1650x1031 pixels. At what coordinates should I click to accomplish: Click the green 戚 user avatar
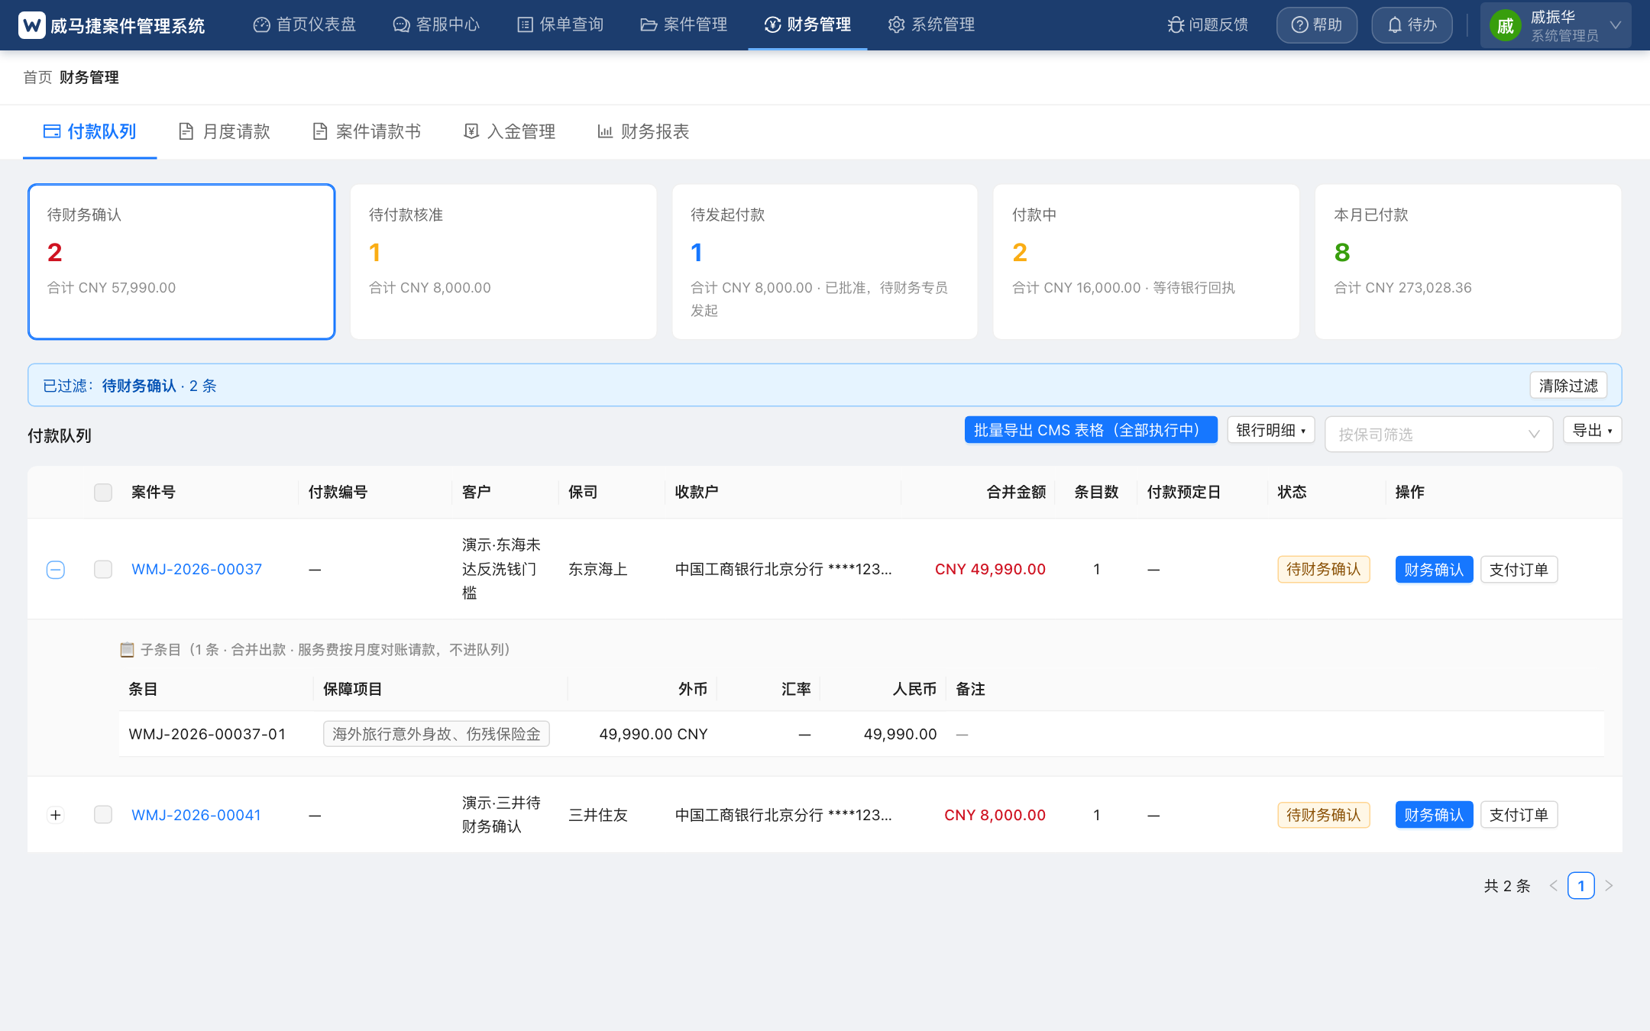coord(1505,26)
